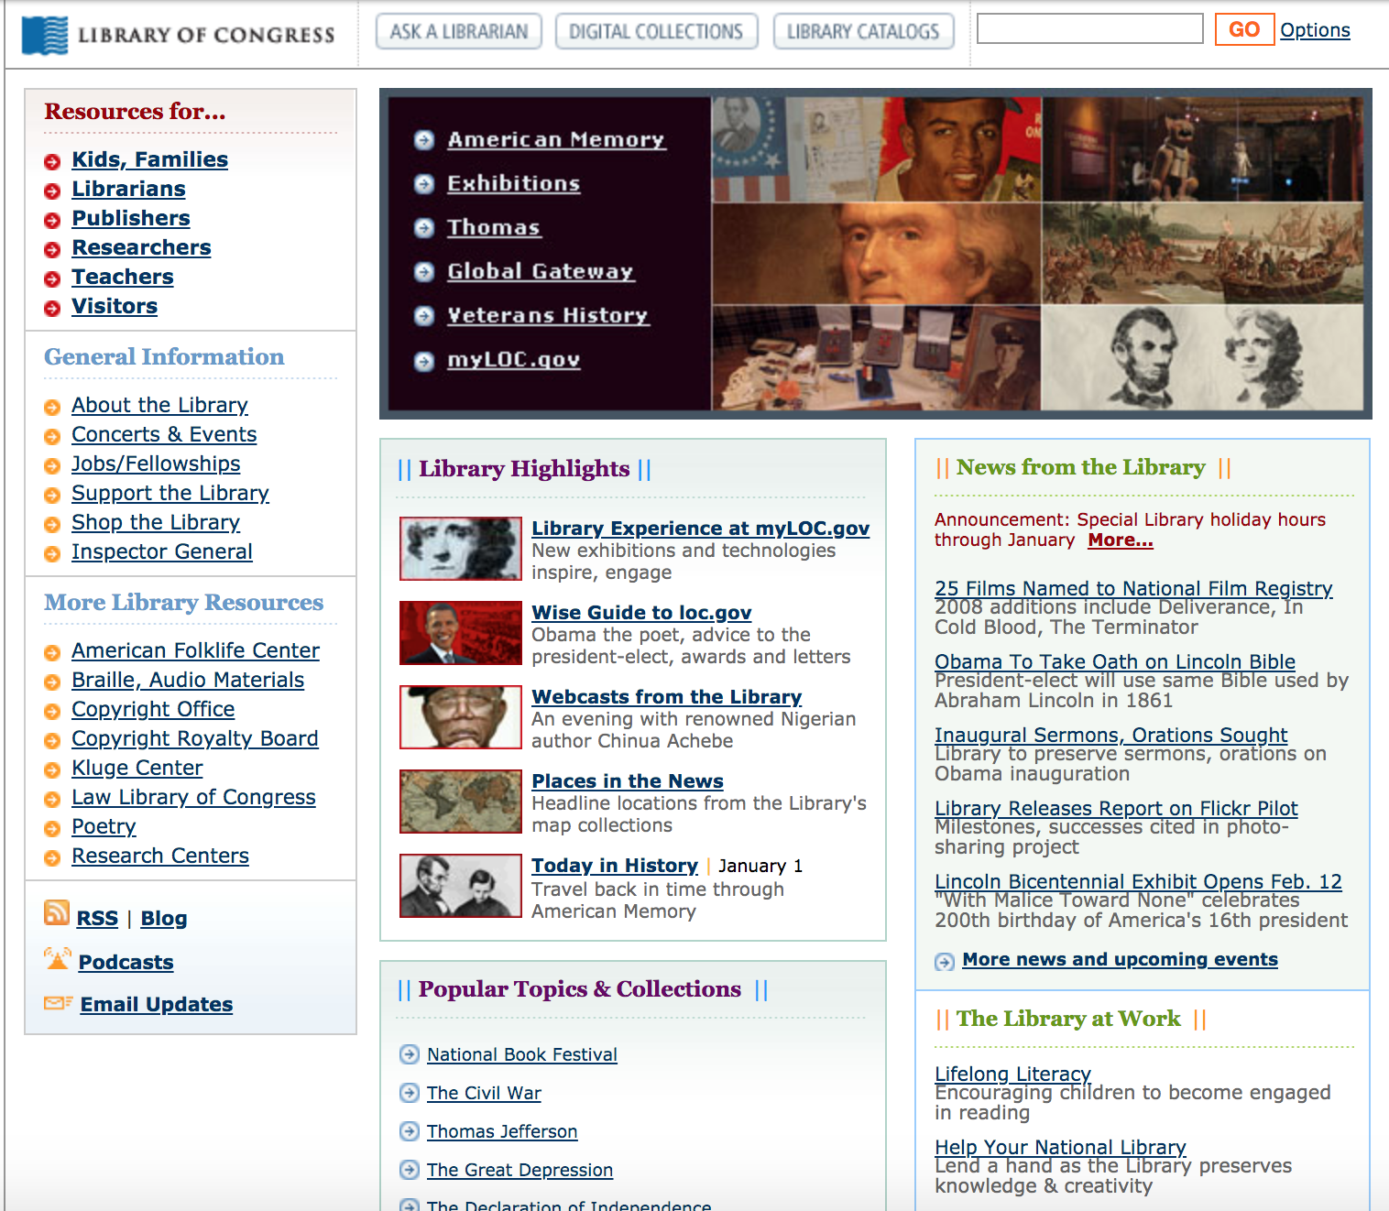Screen dimensions: 1389x1211
Task: Open Copyright Royalty Board link
Action: (x=195, y=738)
